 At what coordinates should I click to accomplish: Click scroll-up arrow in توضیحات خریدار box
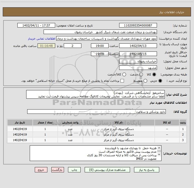159,148
